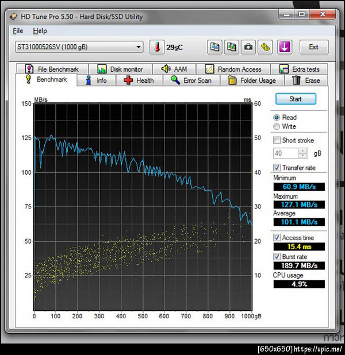Open the File Benchmark tab
Image resolution: width=345 pixels, height=355 pixels.
52,69
